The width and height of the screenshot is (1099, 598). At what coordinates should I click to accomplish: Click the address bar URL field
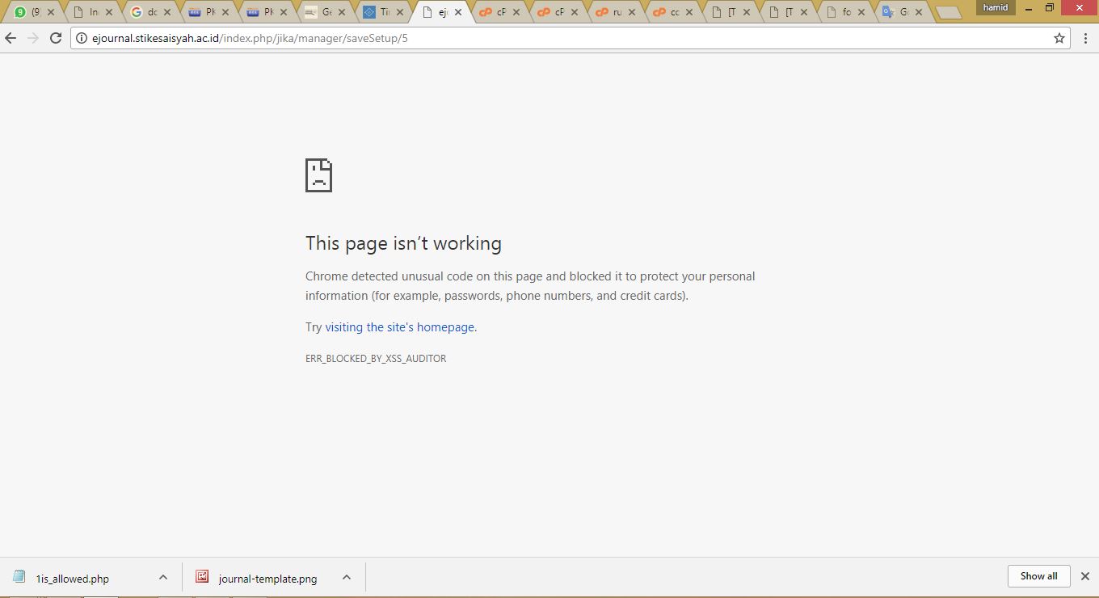pyautogui.click(x=566, y=38)
